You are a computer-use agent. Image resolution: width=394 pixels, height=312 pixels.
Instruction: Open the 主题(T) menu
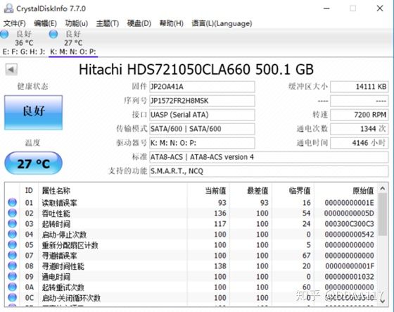107,23
